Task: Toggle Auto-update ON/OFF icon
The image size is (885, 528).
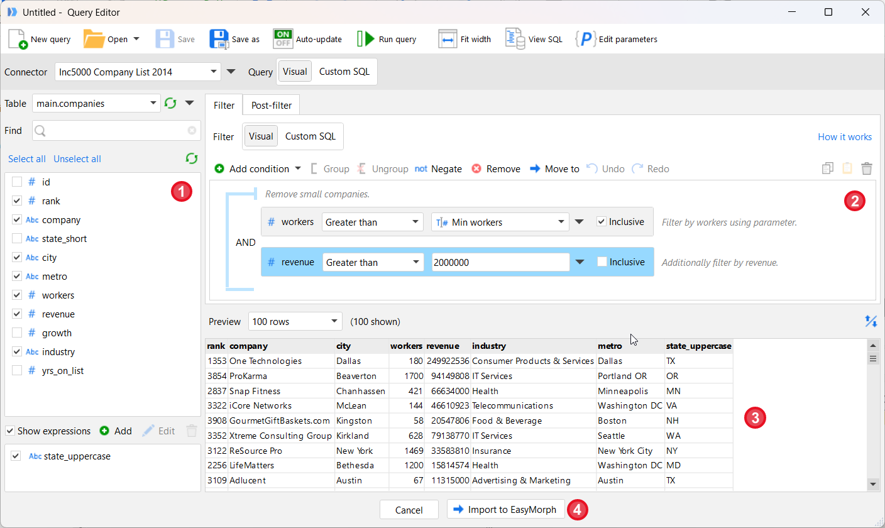Action: click(x=283, y=39)
